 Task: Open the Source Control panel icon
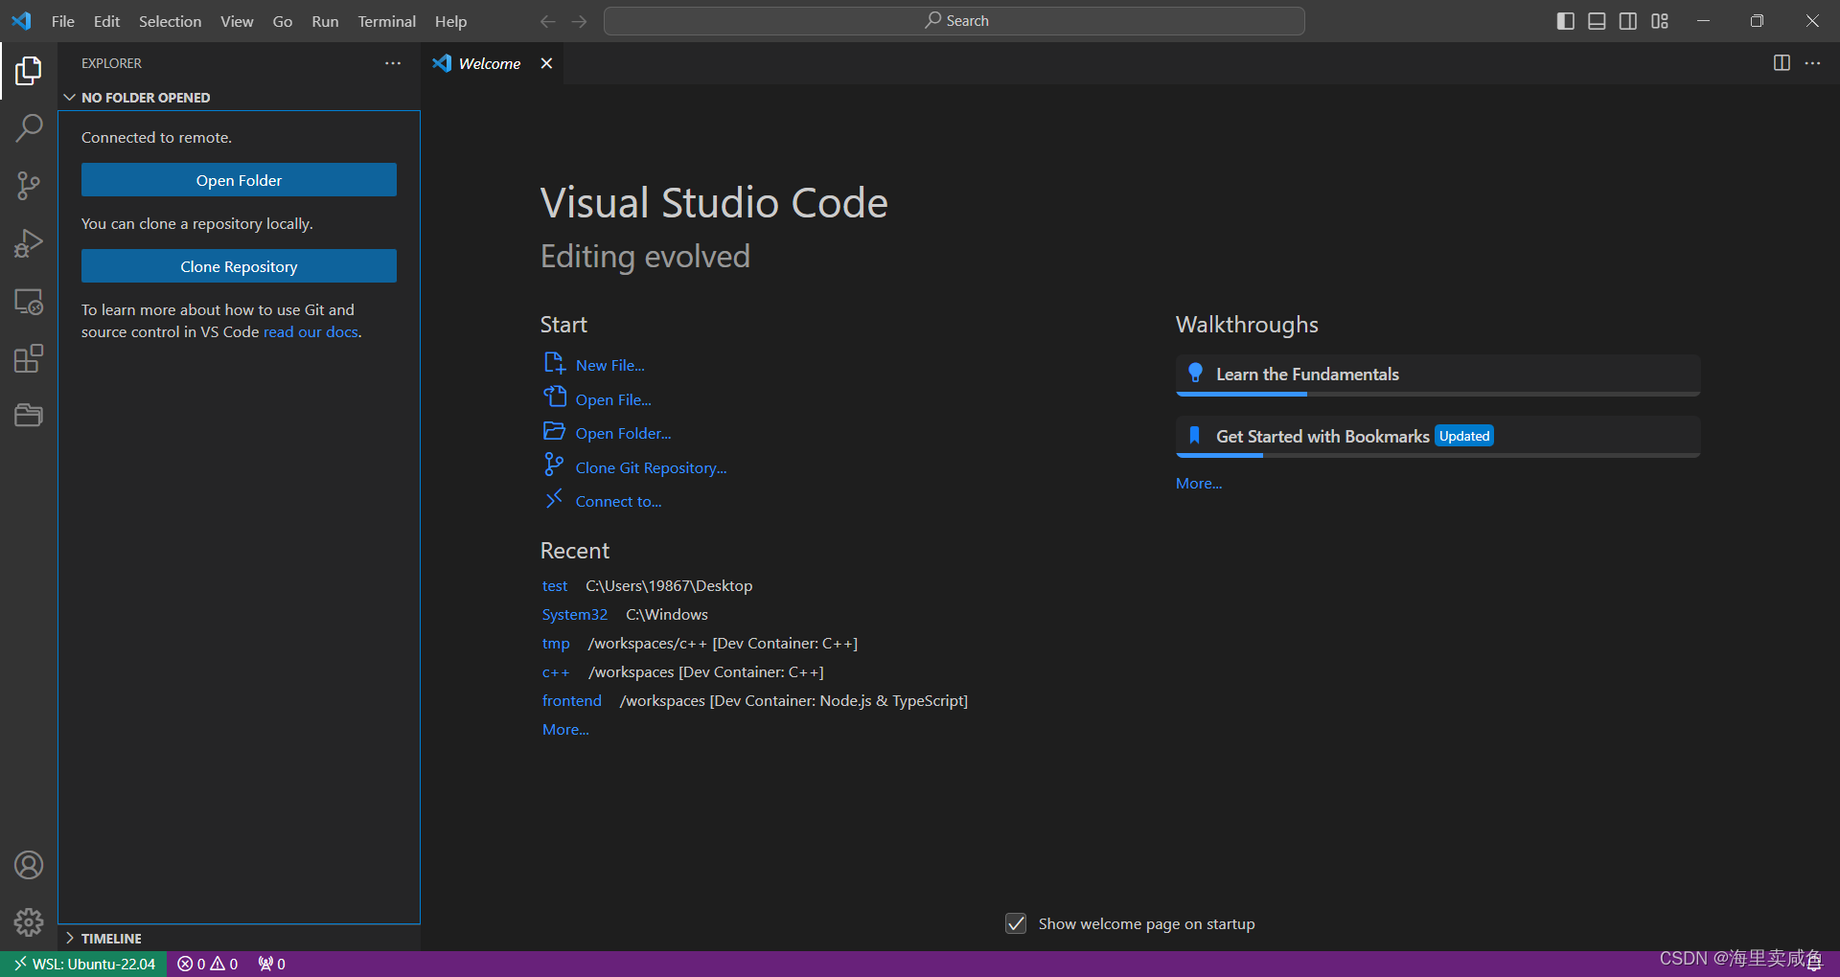[29, 185]
